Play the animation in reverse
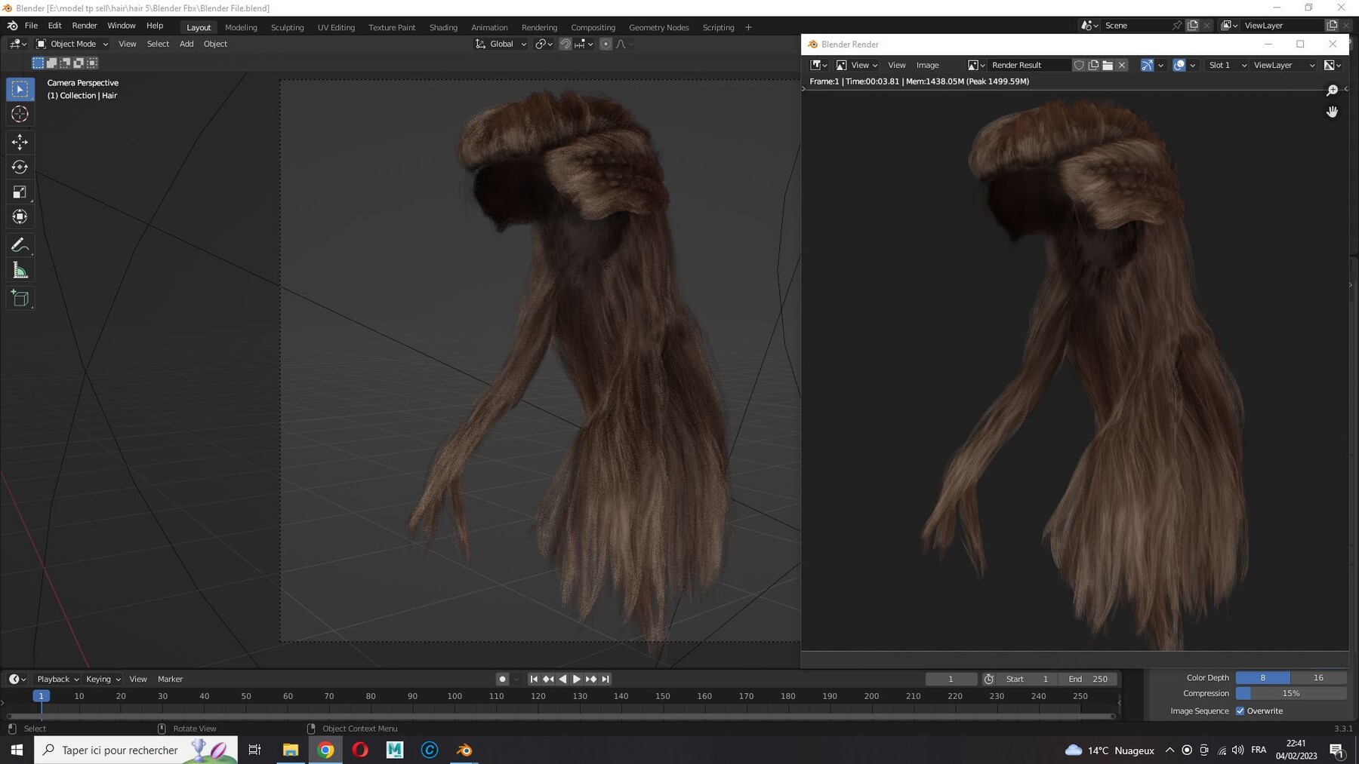The height and width of the screenshot is (764, 1359). click(562, 679)
